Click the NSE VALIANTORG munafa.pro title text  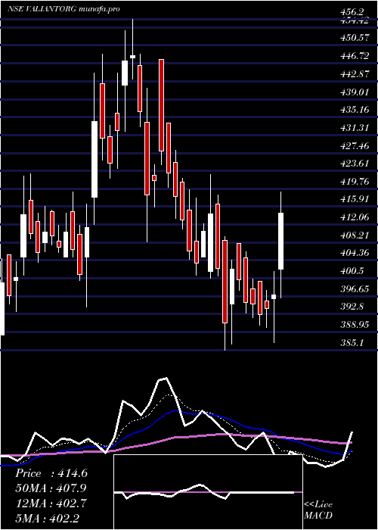click(x=64, y=9)
